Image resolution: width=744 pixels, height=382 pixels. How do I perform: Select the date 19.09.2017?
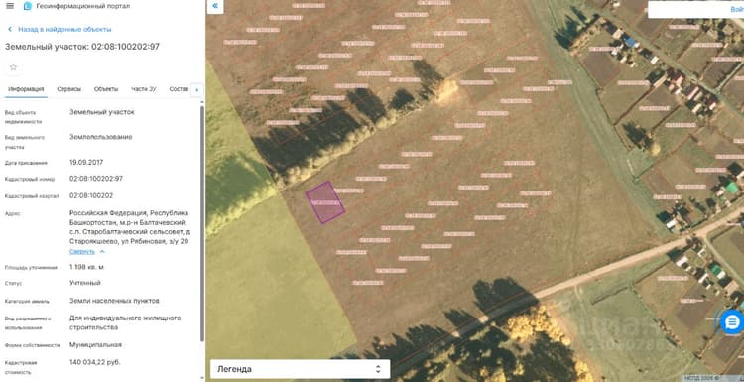pyautogui.click(x=86, y=163)
